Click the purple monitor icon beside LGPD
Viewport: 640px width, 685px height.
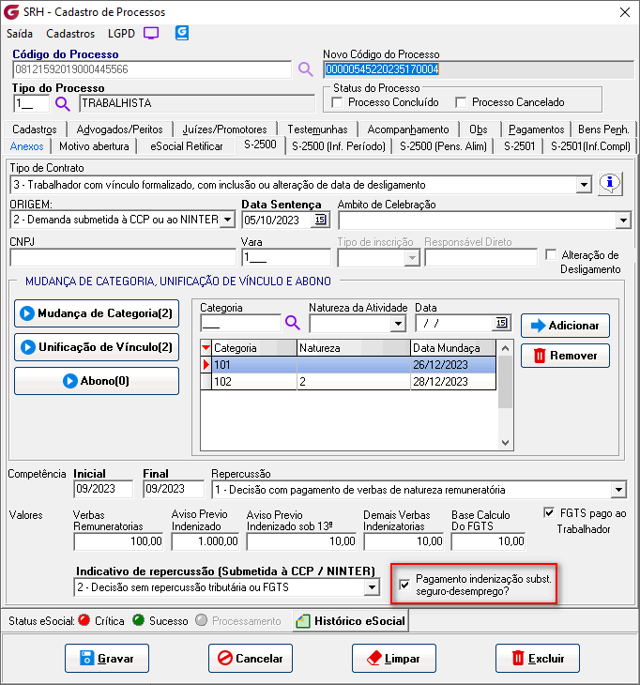coord(151,33)
